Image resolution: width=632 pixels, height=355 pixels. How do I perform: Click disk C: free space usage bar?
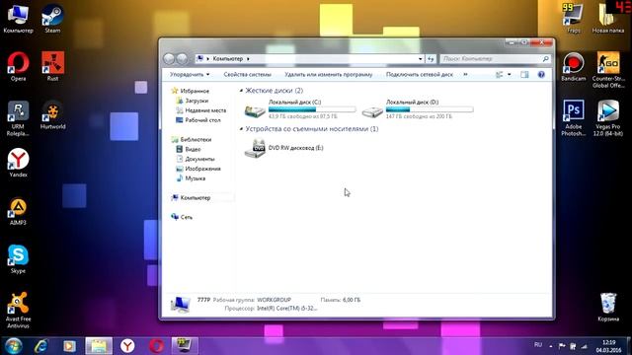[x=312, y=109]
